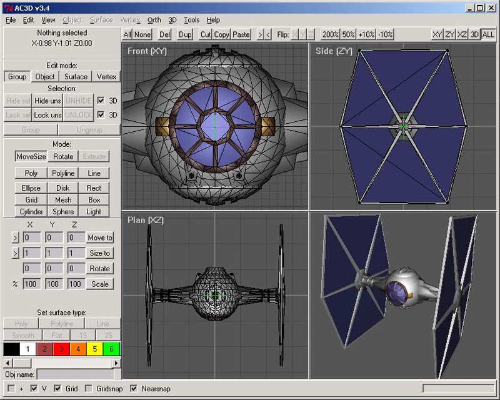
Task: Expand arrow beside Move to fields
Action: coord(15,237)
